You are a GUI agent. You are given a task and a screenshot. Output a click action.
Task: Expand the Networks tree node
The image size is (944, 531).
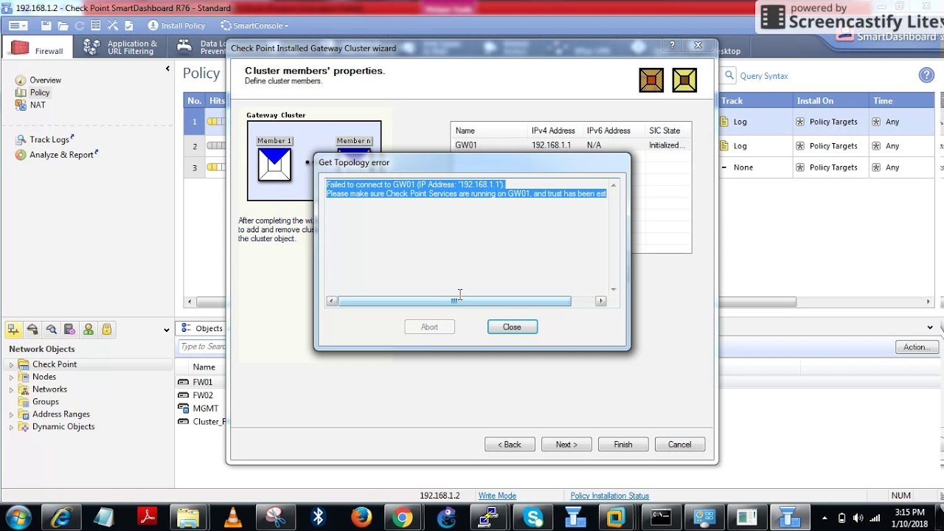click(x=11, y=390)
